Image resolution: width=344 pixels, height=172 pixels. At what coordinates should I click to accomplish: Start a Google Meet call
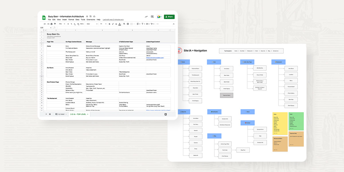(159, 17)
